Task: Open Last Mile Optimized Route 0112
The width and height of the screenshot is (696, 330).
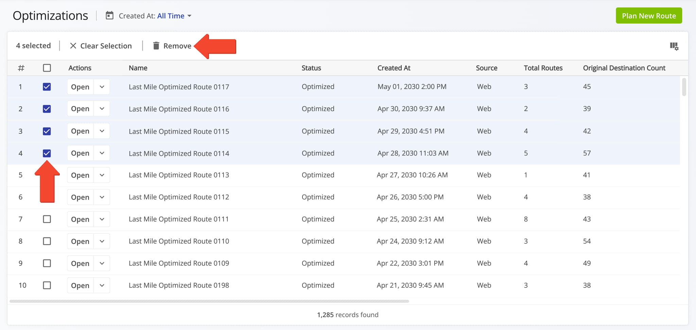Action: [80, 197]
